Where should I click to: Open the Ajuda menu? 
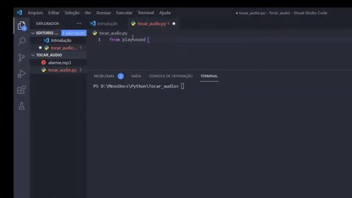click(165, 13)
